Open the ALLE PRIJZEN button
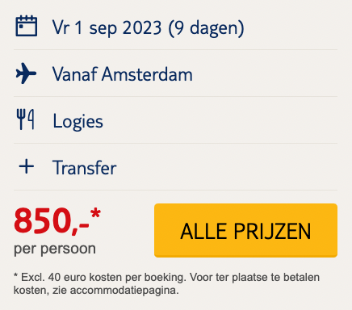352x310 pixels. (x=245, y=231)
